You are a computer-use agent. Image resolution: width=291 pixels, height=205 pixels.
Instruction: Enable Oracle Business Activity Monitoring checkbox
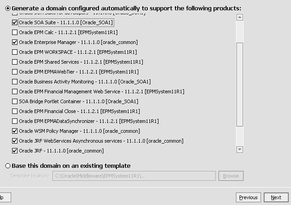coord(15,82)
